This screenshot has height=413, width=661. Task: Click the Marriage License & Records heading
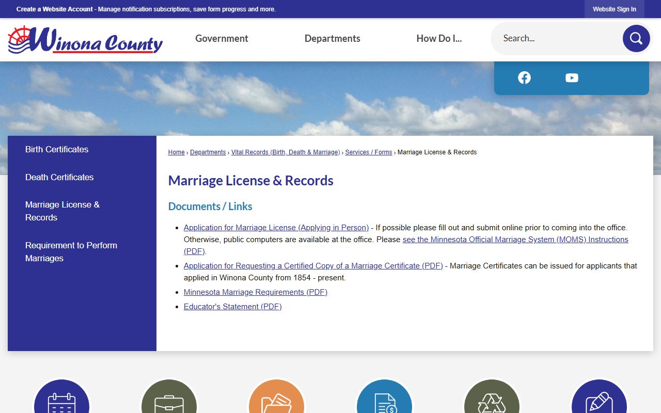[251, 181]
